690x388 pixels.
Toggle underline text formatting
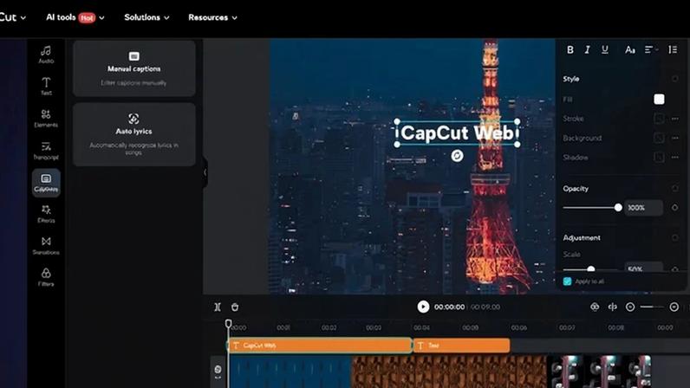605,49
